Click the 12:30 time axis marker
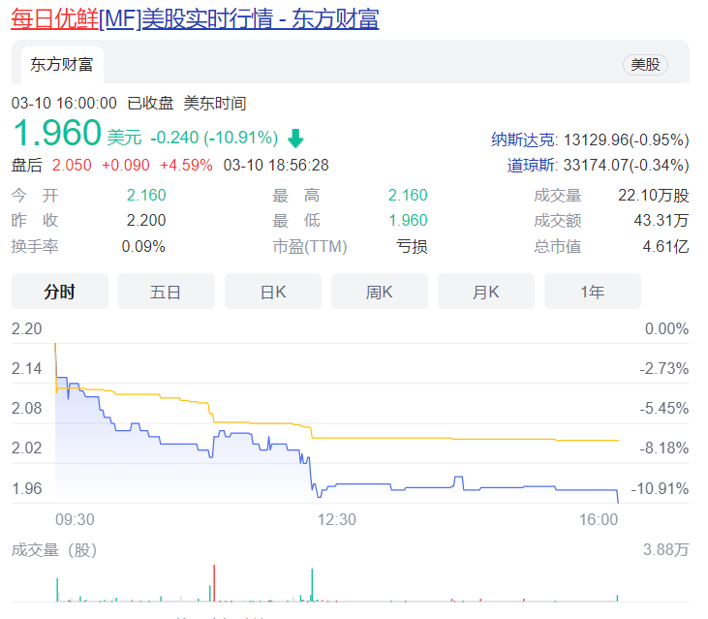This screenshot has height=619, width=708. (x=337, y=520)
